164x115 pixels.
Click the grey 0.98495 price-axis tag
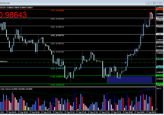[160, 51]
